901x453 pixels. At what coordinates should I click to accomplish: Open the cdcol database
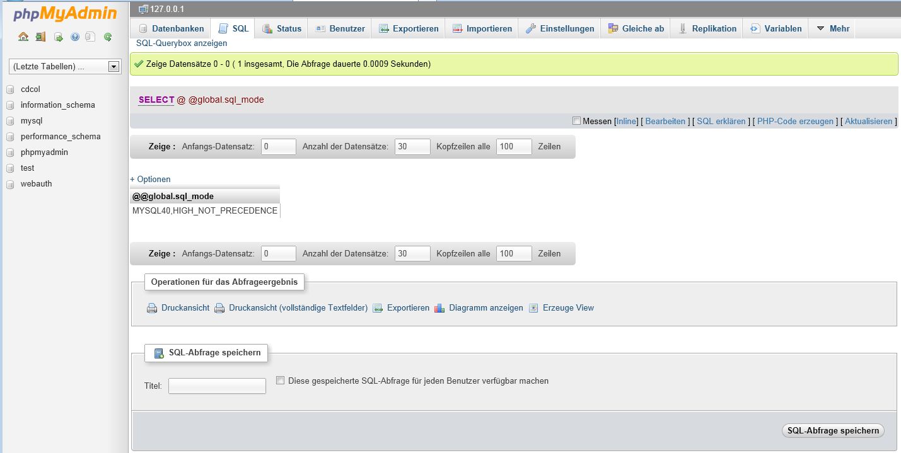[x=30, y=89]
